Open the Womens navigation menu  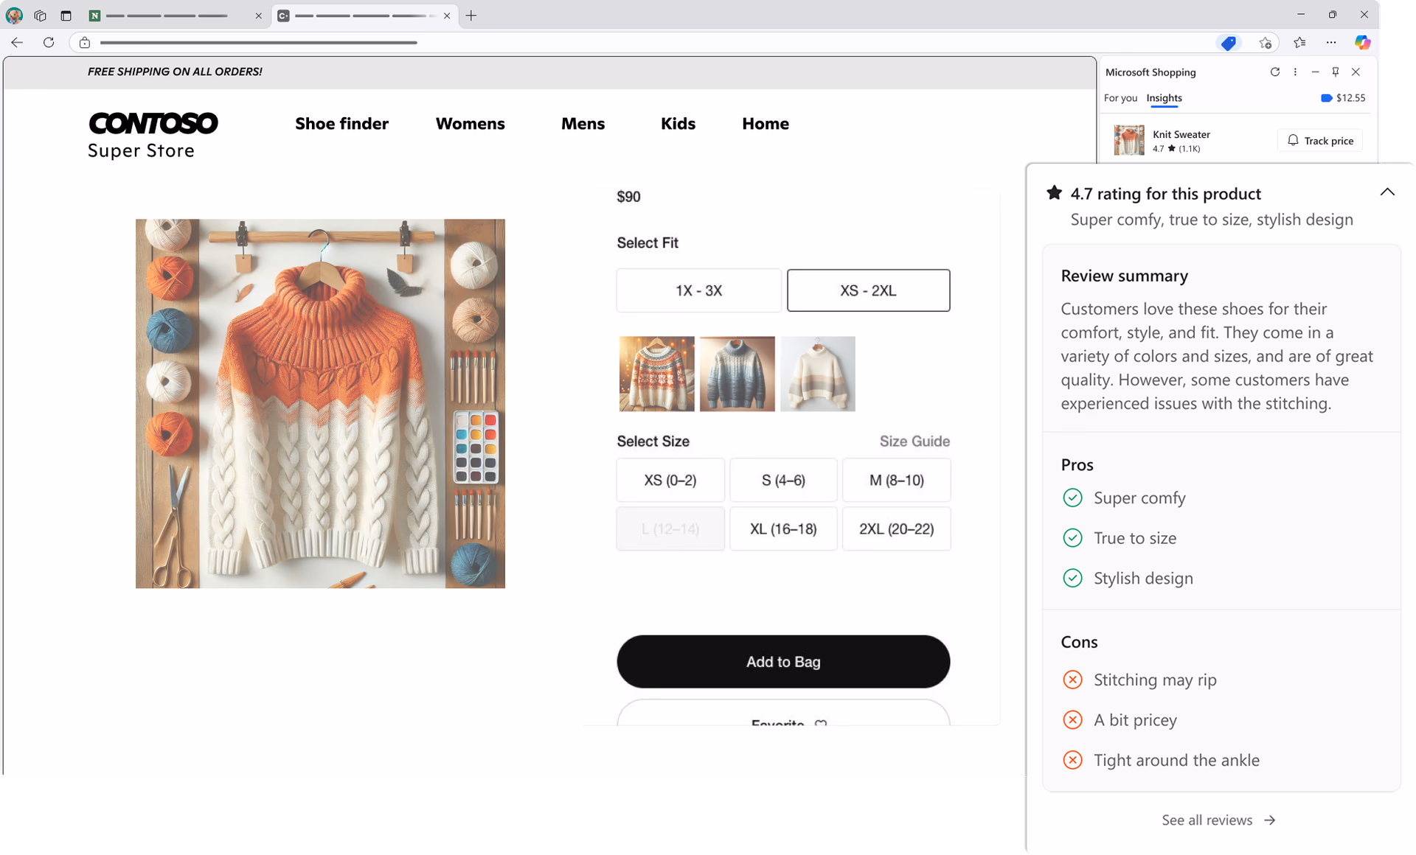470,124
